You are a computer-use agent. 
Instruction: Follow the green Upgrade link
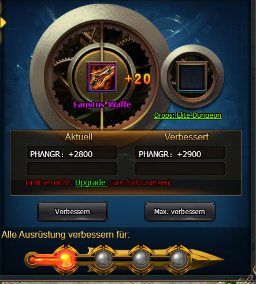pos(91,182)
